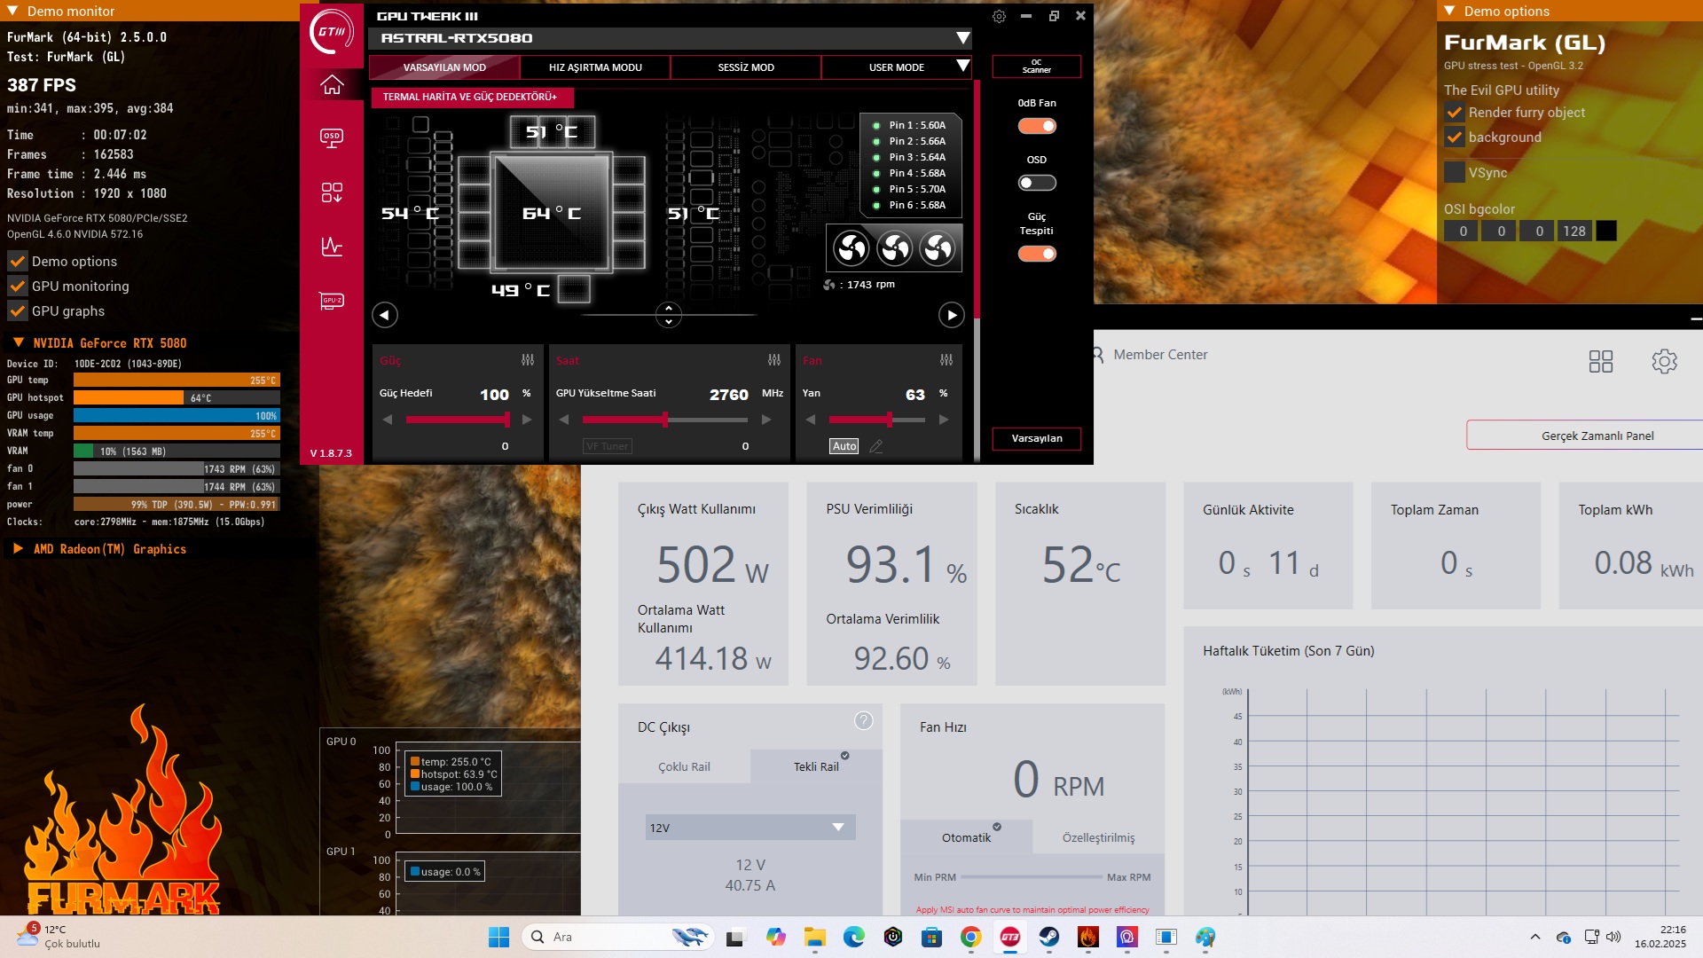The height and width of the screenshot is (958, 1703).
Task: Uncheck Render furry object option
Action: (x=1455, y=113)
